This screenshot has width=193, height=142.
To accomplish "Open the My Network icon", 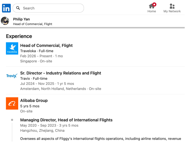I will (x=172, y=6).
